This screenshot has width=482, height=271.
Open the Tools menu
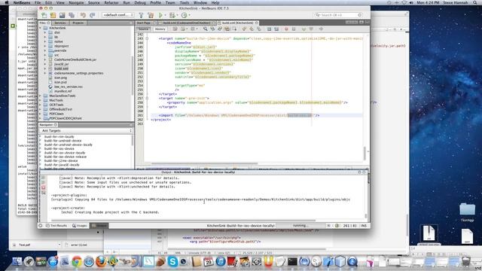point(185,2)
